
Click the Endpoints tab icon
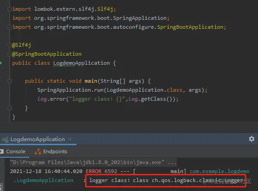coord(38,151)
